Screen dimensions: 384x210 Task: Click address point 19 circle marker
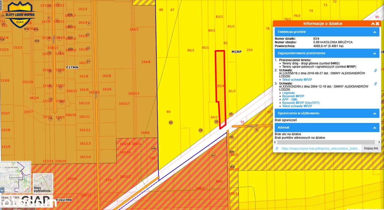coord(200,130)
